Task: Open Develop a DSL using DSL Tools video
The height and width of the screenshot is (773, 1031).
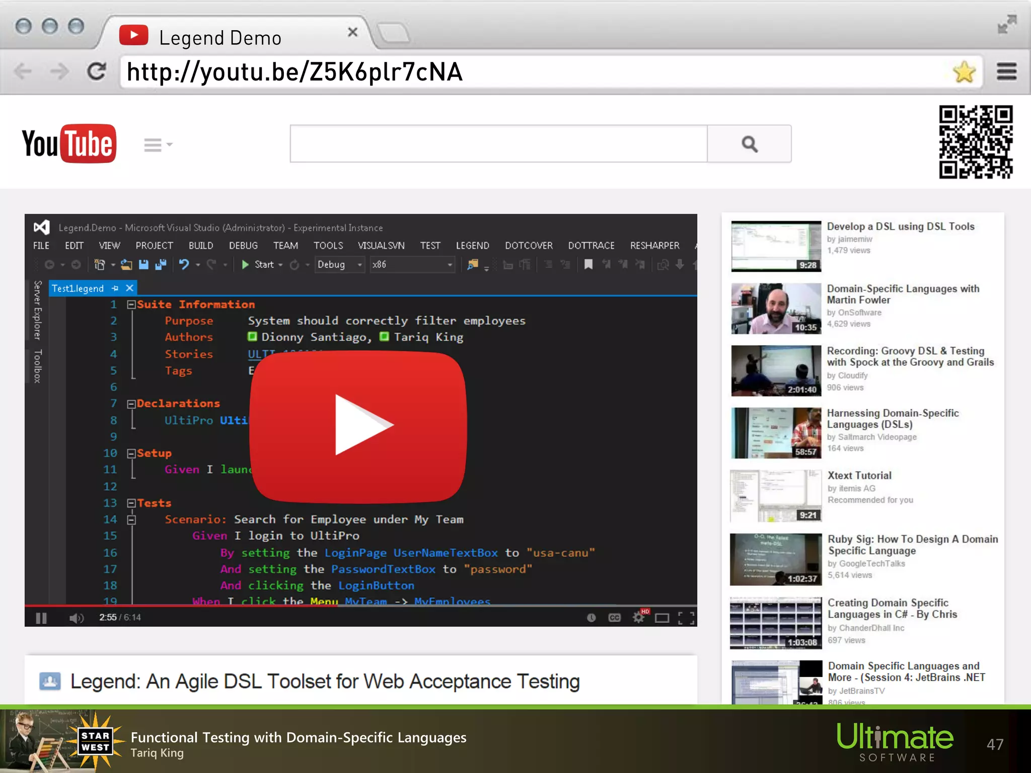Action: (901, 226)
